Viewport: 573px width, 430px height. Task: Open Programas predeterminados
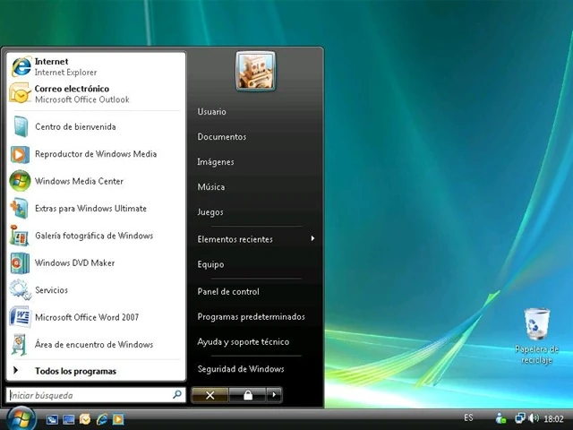point(251,316)
